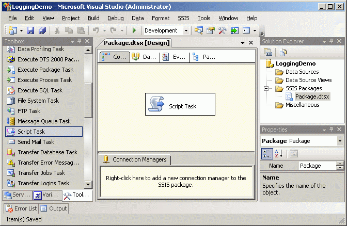Select the Message Queue Task item
Screen dimensions: 347x226
coord(44,121)
